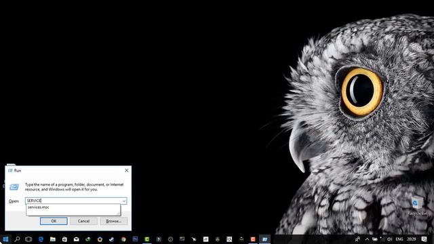Open the Mail app envelope icon
The image size is (434, 244).
click(x=77, y=239)
